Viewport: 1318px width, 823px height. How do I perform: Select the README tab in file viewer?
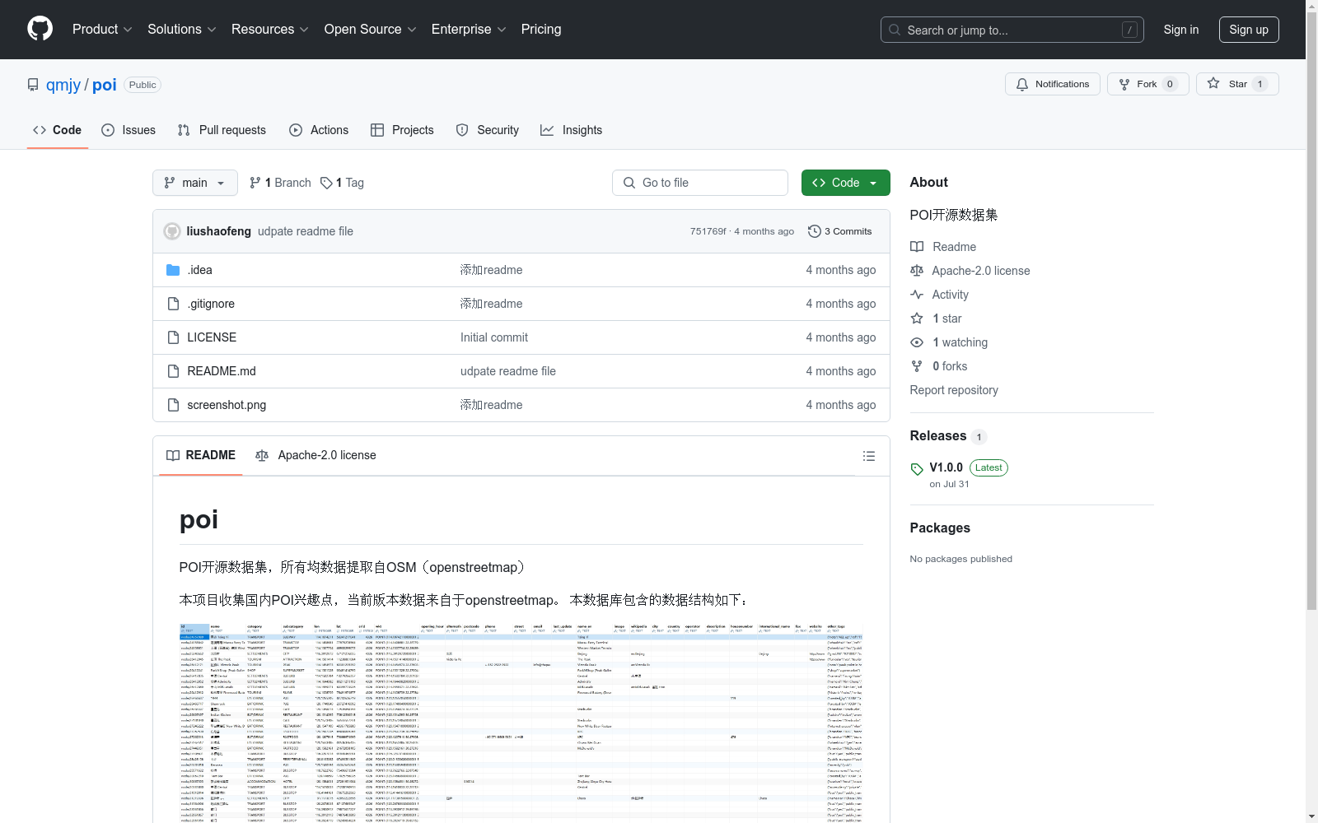pyautogui.click(x=201, y=455)
